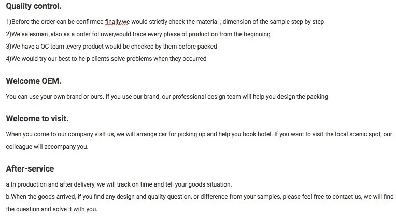Click the line starting "4)We would try our best"

click(106, 59)
